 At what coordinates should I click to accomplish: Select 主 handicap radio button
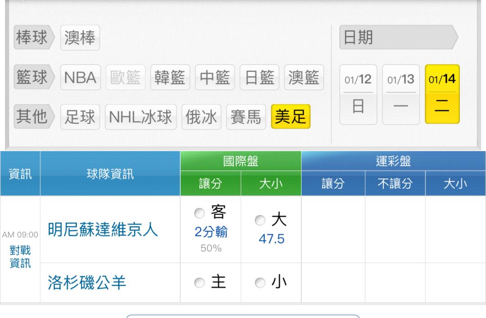point(199,282)
